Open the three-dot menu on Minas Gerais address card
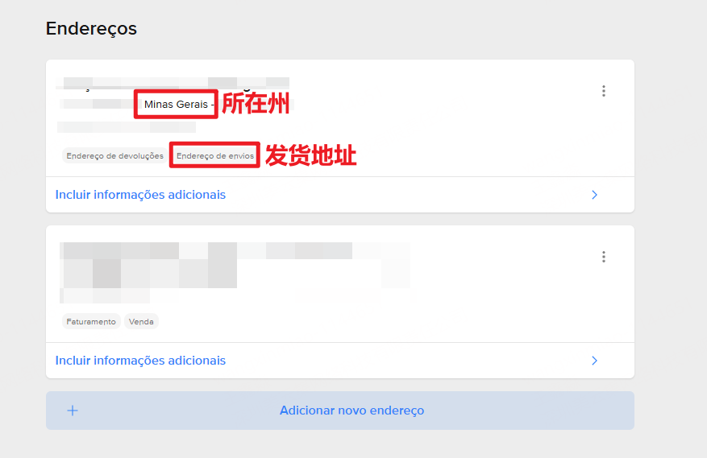This screenshot has height=458, width=707. [603, 91]
